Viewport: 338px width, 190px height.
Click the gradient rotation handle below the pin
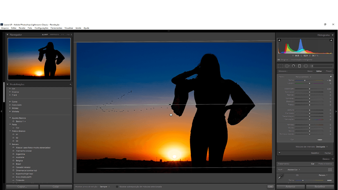[171, 115]
